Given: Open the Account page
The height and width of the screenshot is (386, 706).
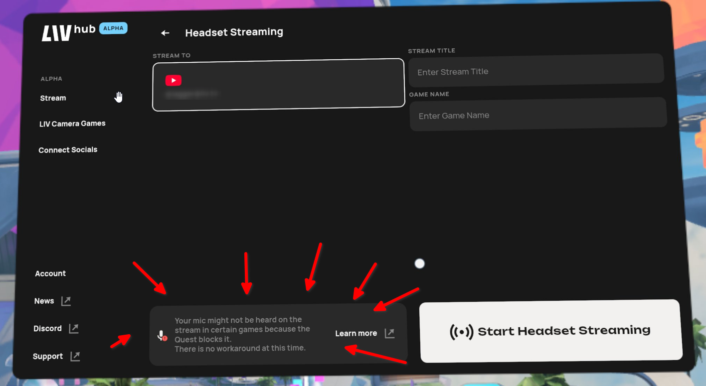Looking at the screenshot, I should [x=50, y=273].
